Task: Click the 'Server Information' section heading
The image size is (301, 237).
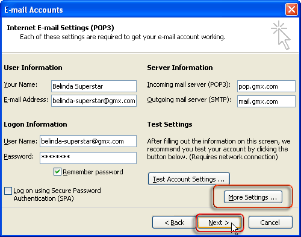Action: [180, 68]
